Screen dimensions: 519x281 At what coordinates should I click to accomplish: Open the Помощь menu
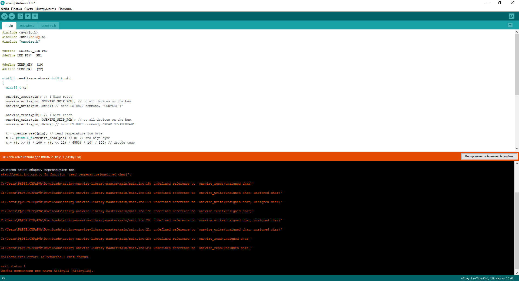point(65,9)
